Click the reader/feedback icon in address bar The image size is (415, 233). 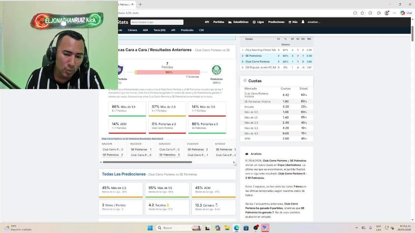(355, 13)
